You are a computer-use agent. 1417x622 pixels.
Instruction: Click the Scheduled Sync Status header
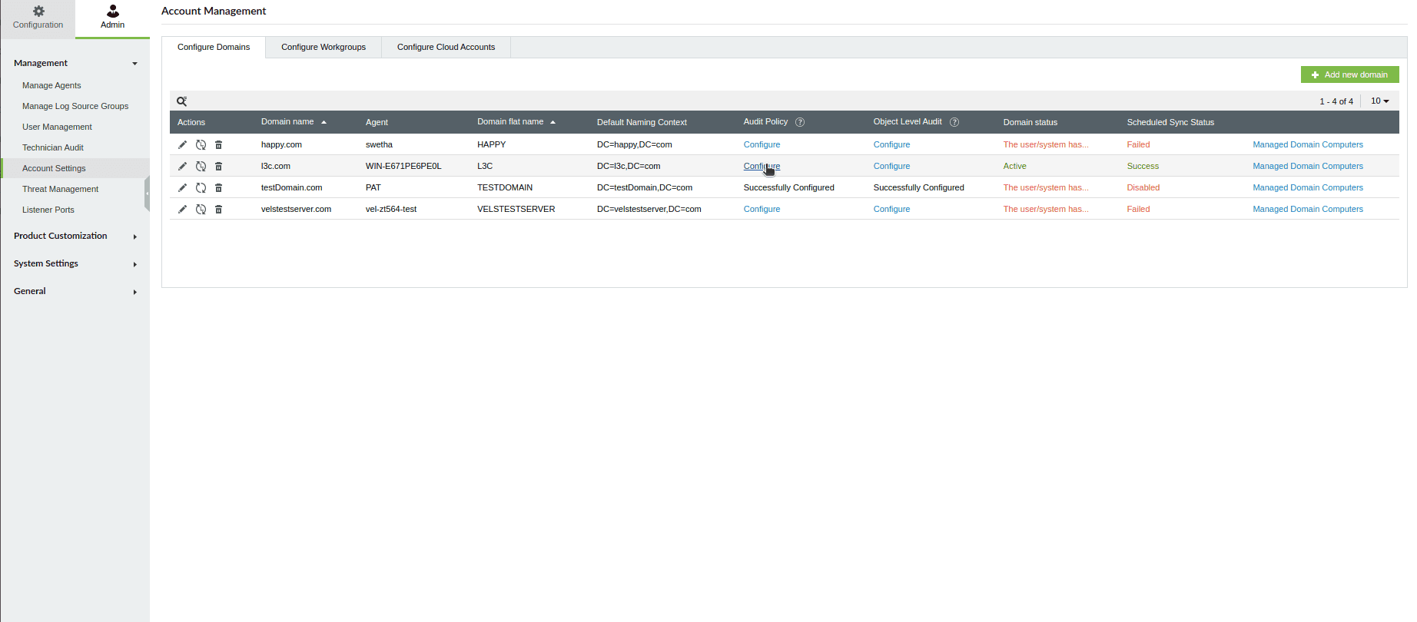(x=1170, y=122)
